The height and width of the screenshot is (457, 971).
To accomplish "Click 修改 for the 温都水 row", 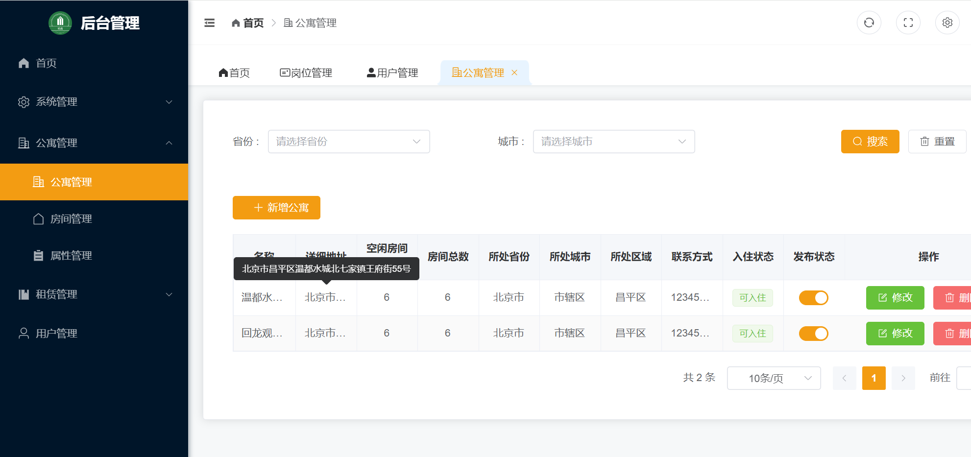I will (x=895, y=298).
